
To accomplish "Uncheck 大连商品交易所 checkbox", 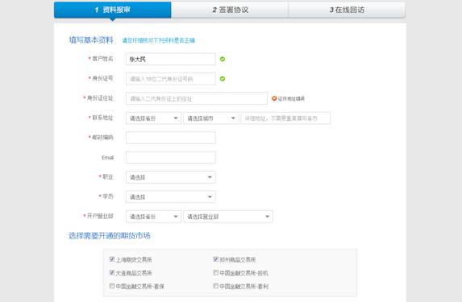I will coord(112,272).
